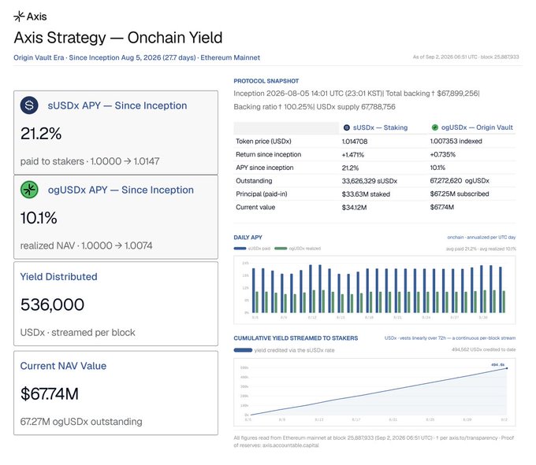Click the 'Token price (USDx)' row label
The width and height of the screenshot is (536, 465).
pyautogui.click(x=263, y=142)
